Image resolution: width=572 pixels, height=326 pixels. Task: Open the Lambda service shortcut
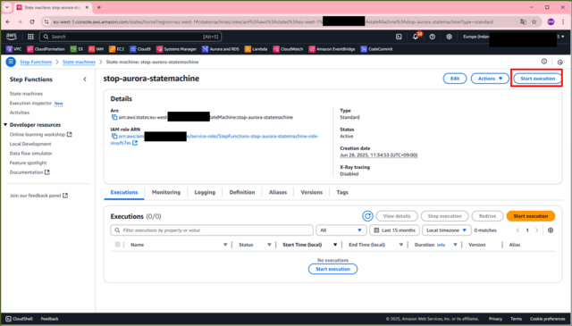pos(257,49)
